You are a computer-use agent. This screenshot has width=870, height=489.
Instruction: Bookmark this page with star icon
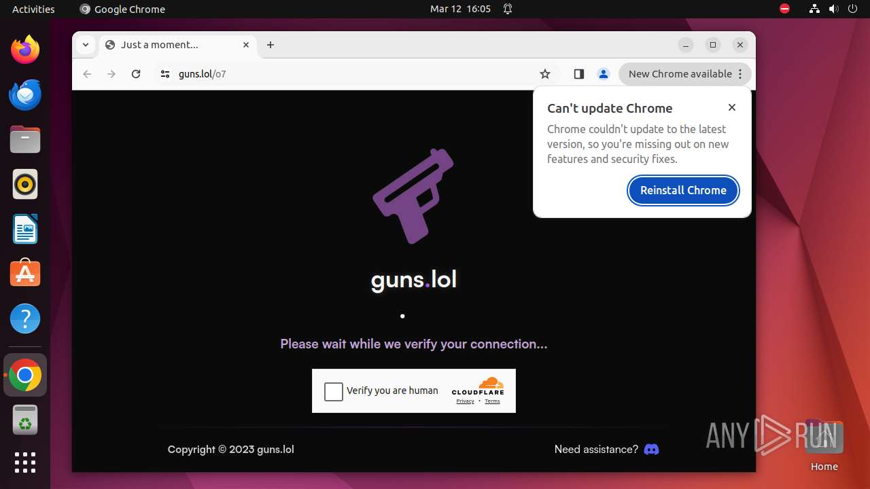(544, 74)
